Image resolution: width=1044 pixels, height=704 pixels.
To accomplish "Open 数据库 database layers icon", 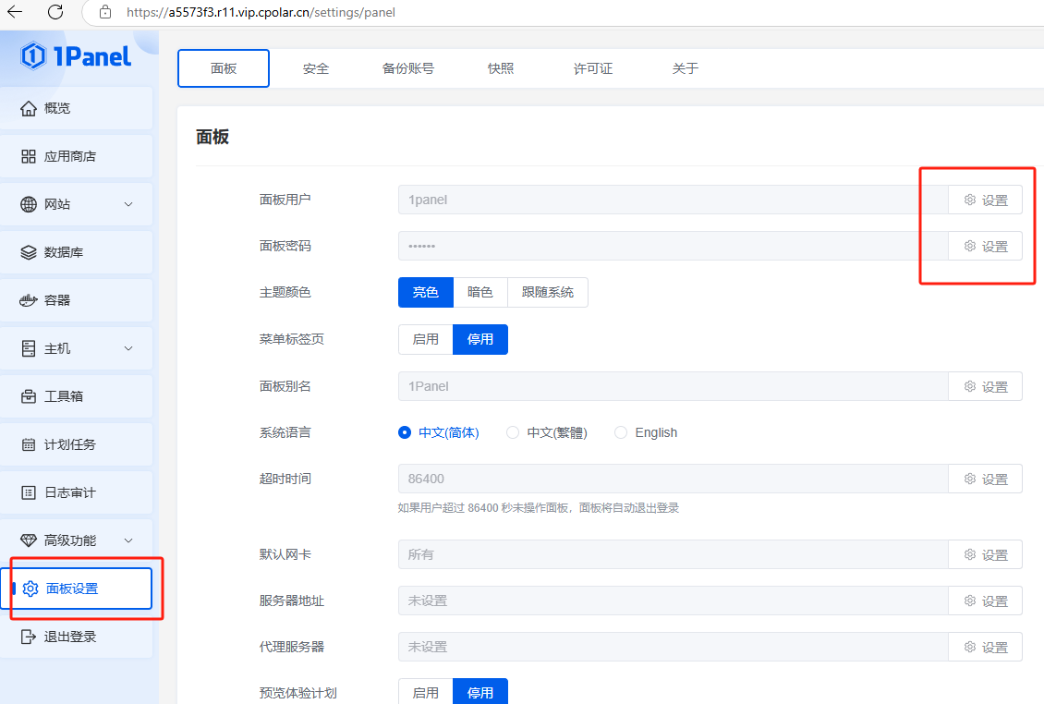I will (x=29, y=252).
